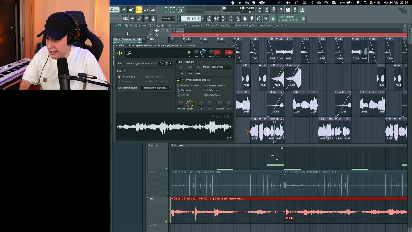This screenshot has width=412, height=232.
Task: Open the time stretching Mode dropdown
Action: [221, 67]
